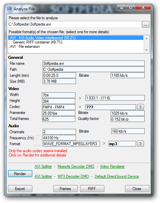Select the '.AVI : File extension' row
The image size is (160, 203).
[x=76, y=47]
